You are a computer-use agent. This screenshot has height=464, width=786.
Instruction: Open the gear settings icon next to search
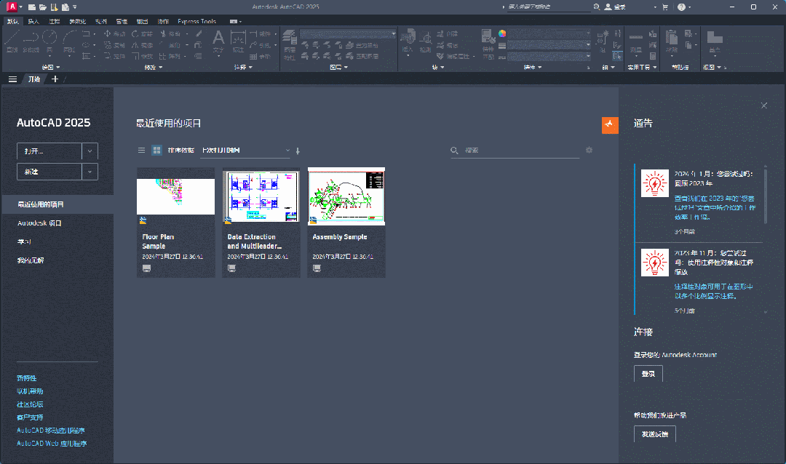(x=589, y=150)
